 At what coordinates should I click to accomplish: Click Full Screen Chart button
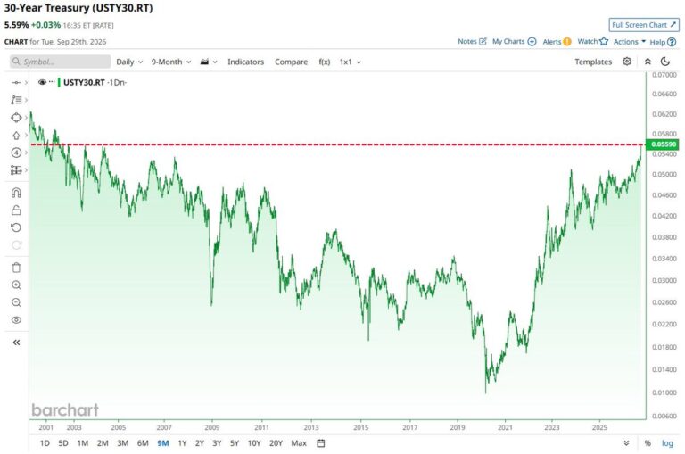tap(644, 25)
